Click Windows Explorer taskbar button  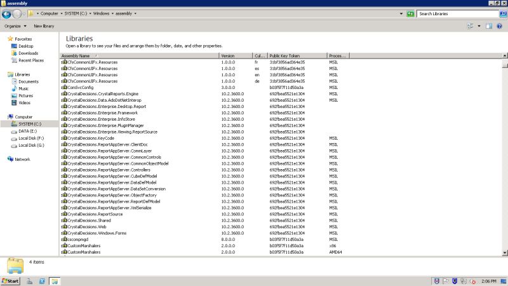coord(55,281)
